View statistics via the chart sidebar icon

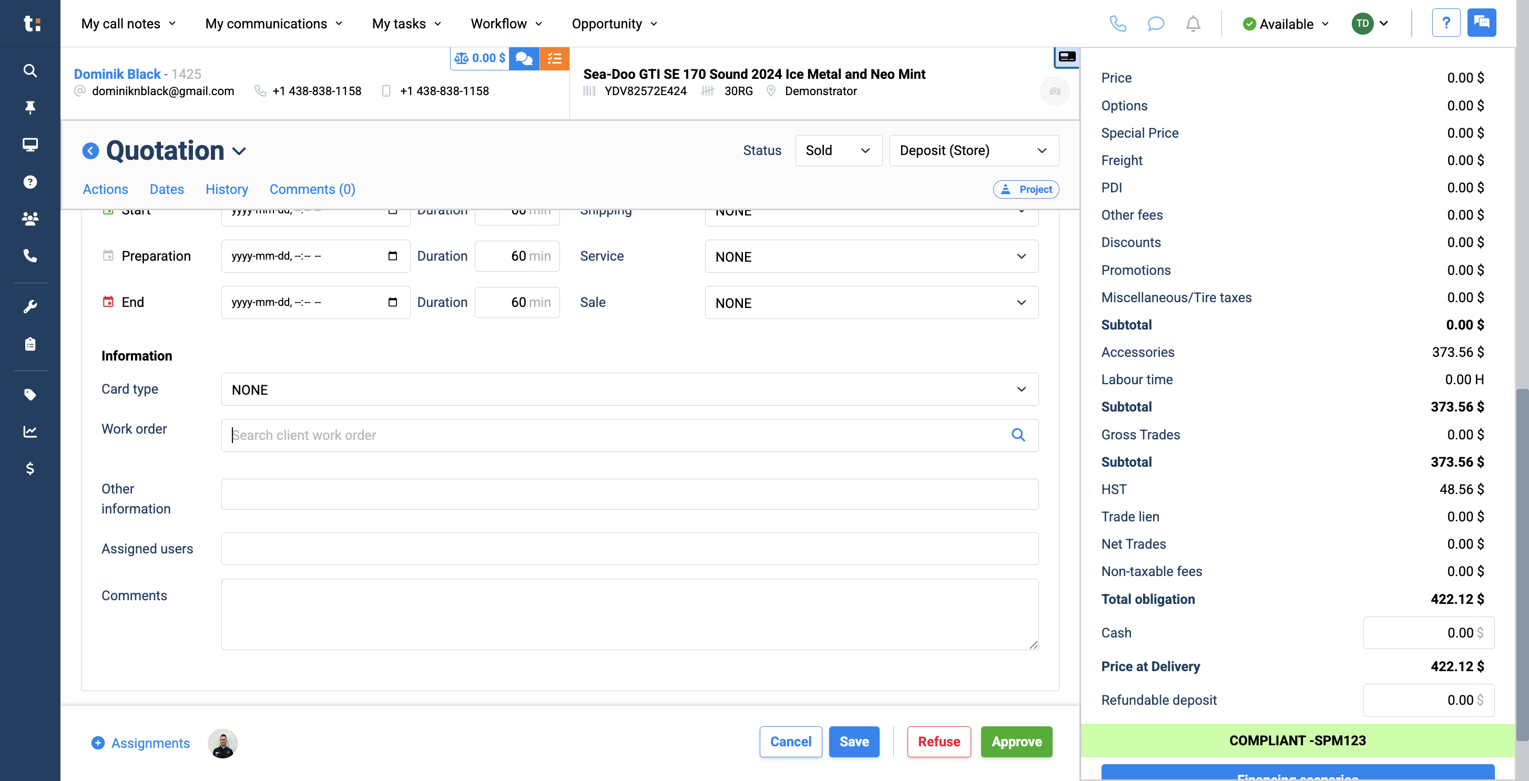pos(29,431)
